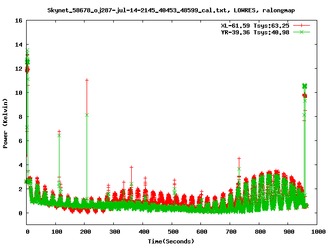Select the legend entry YR-39.36 Tsys:40.98
The width and height of the screenshot is (328, 246).
pyautogui.click(x=255, y=32)
